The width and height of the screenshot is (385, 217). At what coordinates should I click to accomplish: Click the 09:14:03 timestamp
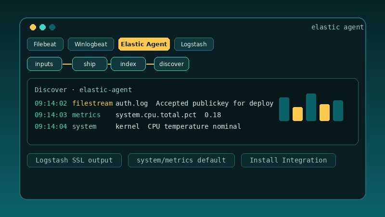click(x=51, y=115)
